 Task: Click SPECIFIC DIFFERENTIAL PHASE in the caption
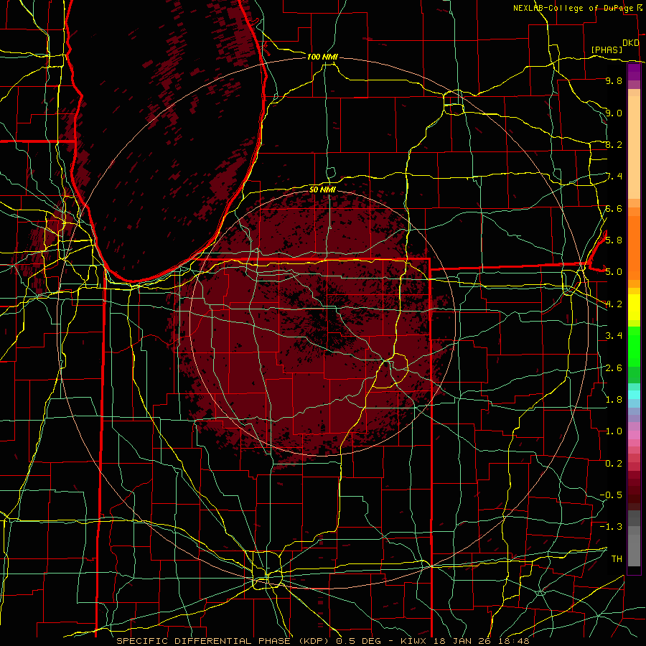[x=203, y=641]
